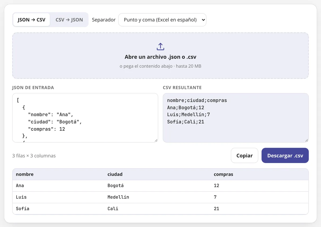321x227 pixels.
Task: Click inside the CSV resultante textarea
Action: tap(236, 118)
